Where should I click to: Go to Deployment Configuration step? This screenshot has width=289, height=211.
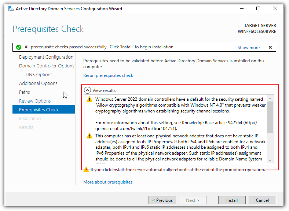(46, 57)
